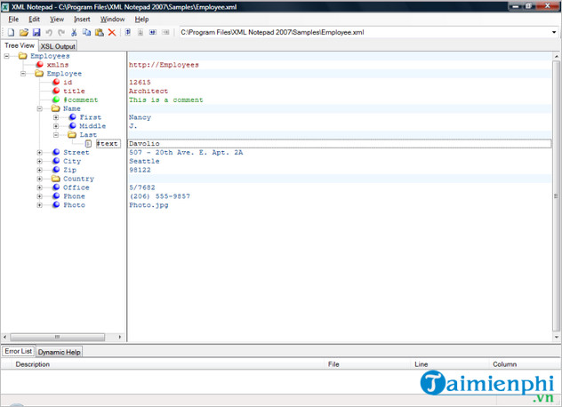Screen dimensions: 562x407
Task: Click the Copy icon in the toolbar
Action: click(x=86, y=33)
